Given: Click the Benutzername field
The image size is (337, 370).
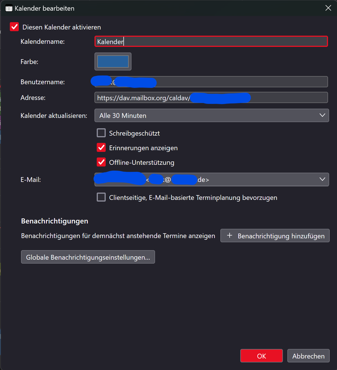Looking at the screenshot, I should point(211,82).
